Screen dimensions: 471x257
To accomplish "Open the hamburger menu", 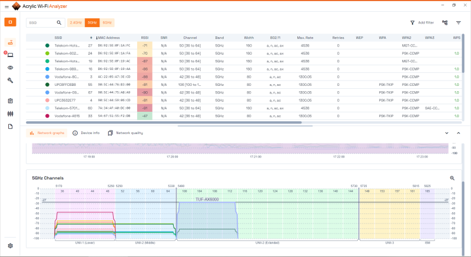I will point(6,6).
